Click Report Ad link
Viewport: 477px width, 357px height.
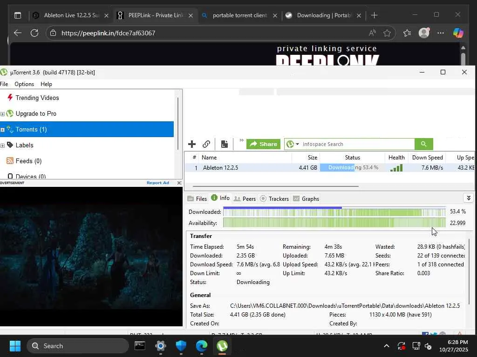[157, 183]
